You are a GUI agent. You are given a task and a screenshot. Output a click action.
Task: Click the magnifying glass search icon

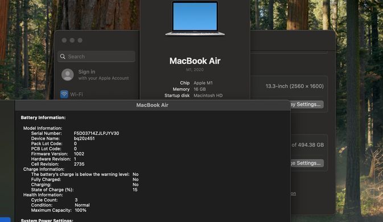pyautogui.click(x=63, y=56)
